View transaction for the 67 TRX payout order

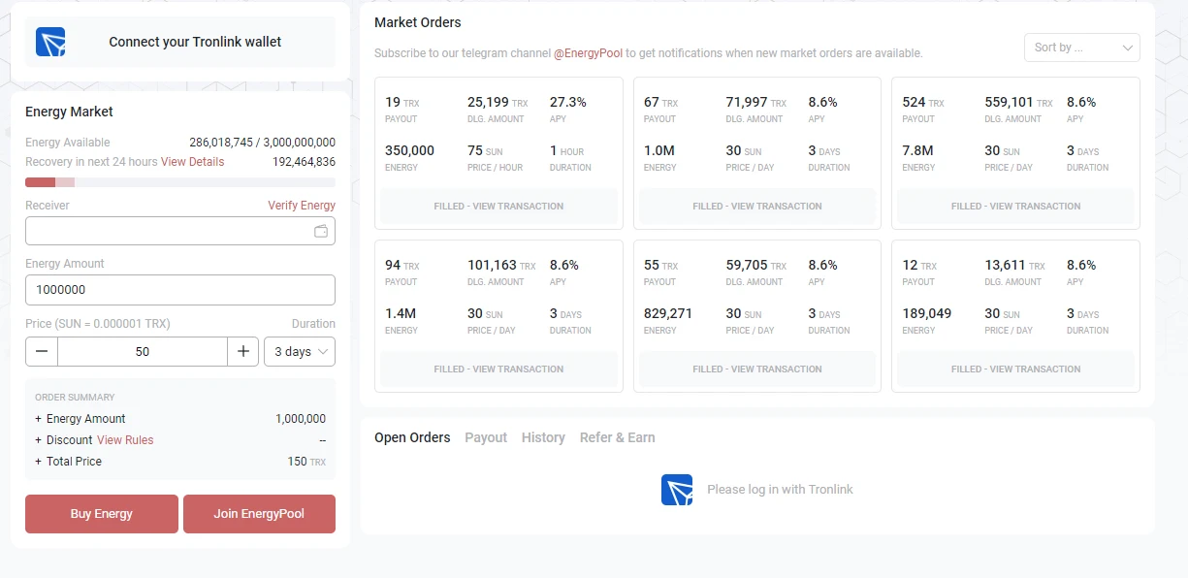pyautogui.click(x=757, y=207)
